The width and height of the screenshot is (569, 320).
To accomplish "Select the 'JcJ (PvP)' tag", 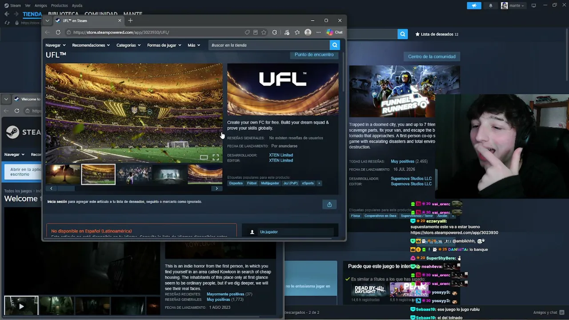I will pyautogui.click(x=290, y=183).
